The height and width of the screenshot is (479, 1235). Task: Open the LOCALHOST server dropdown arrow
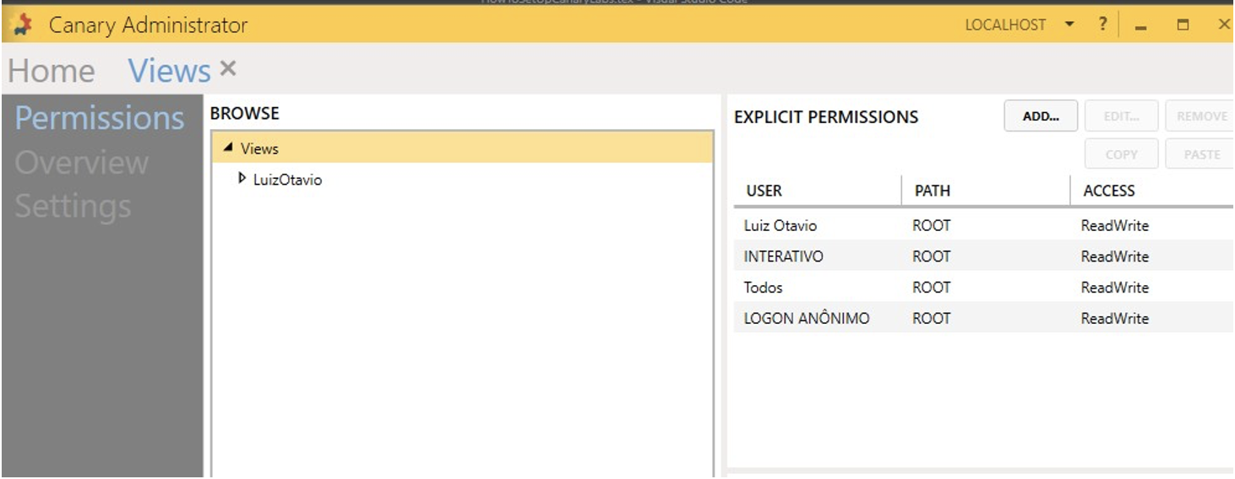1069,24
